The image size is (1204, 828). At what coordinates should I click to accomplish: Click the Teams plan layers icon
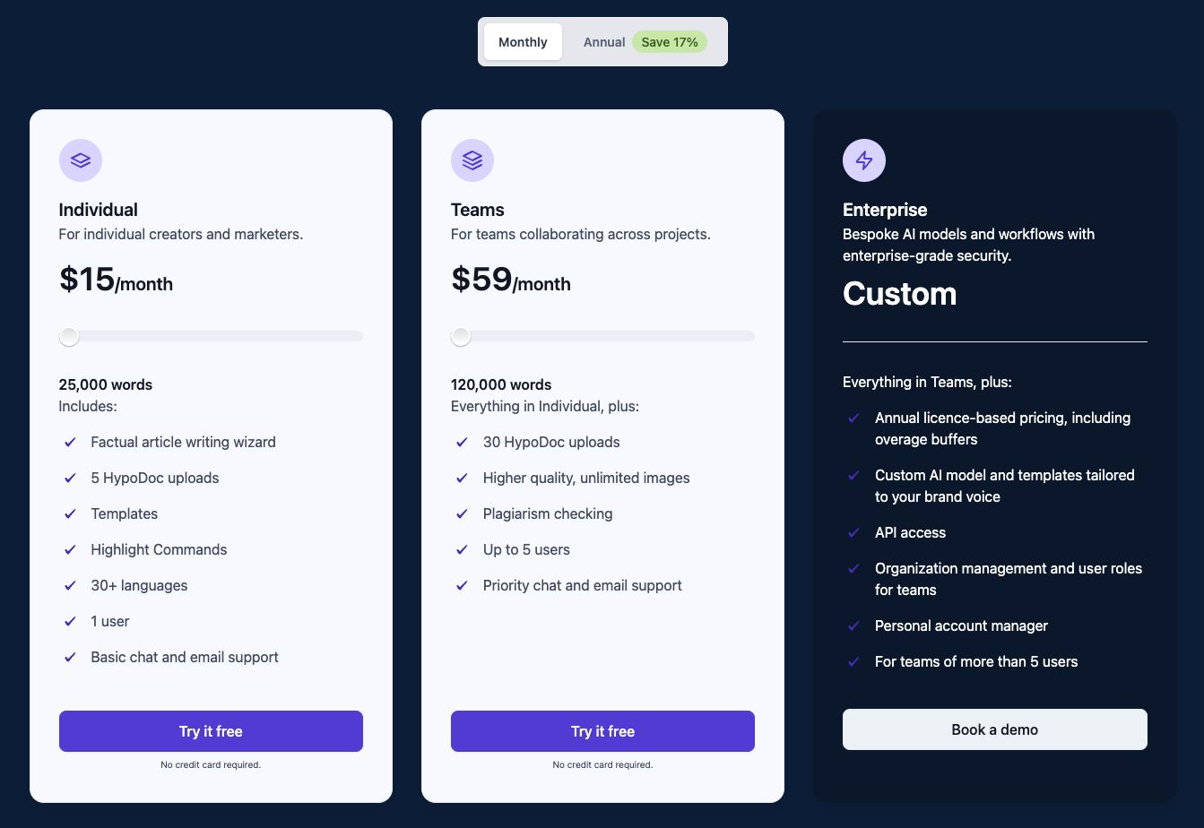pos(472,160)
